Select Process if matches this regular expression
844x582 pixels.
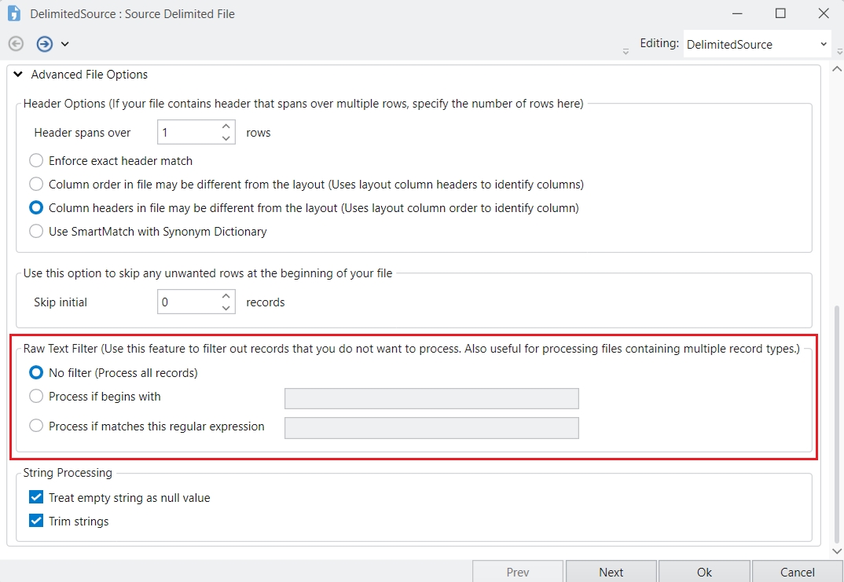click(x=36, y=426)
